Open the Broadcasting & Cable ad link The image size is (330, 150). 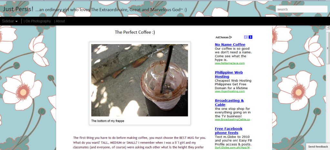229,102
